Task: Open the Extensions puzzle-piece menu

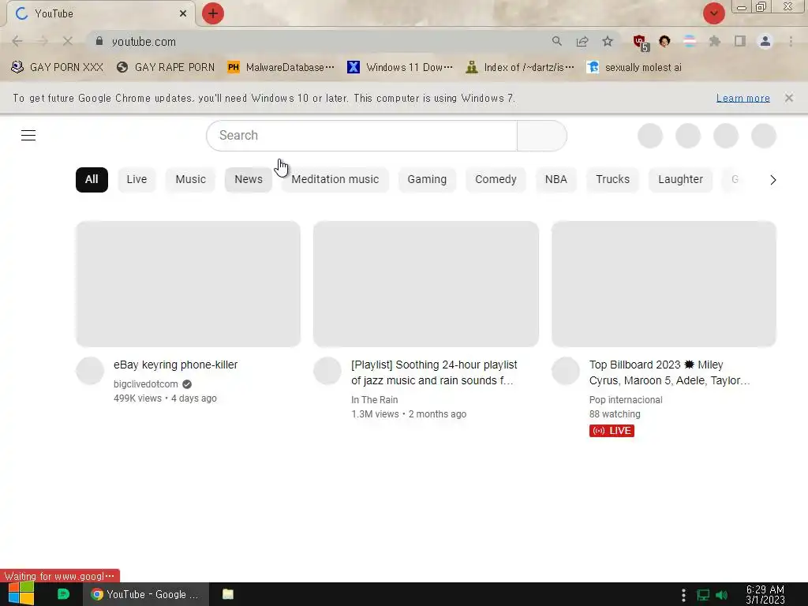Action: (x=715, y=41)
